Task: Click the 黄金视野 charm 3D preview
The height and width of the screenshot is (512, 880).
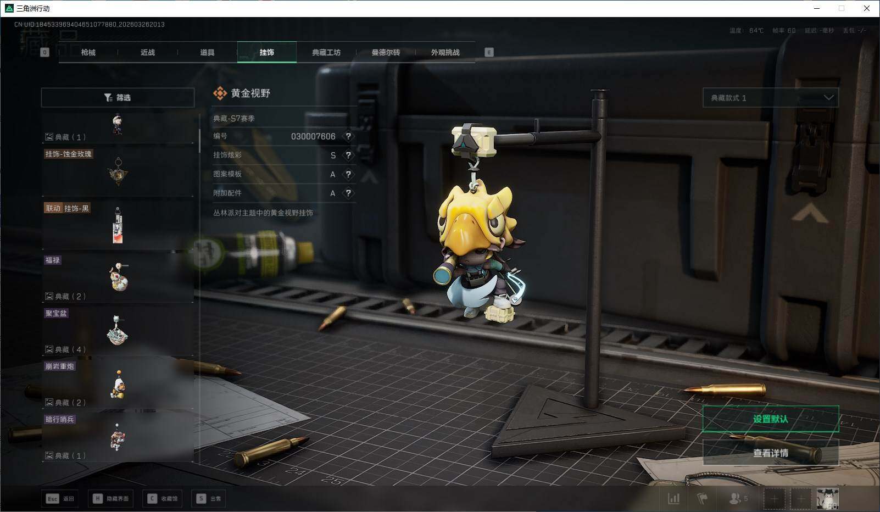Action: (481, 251)
